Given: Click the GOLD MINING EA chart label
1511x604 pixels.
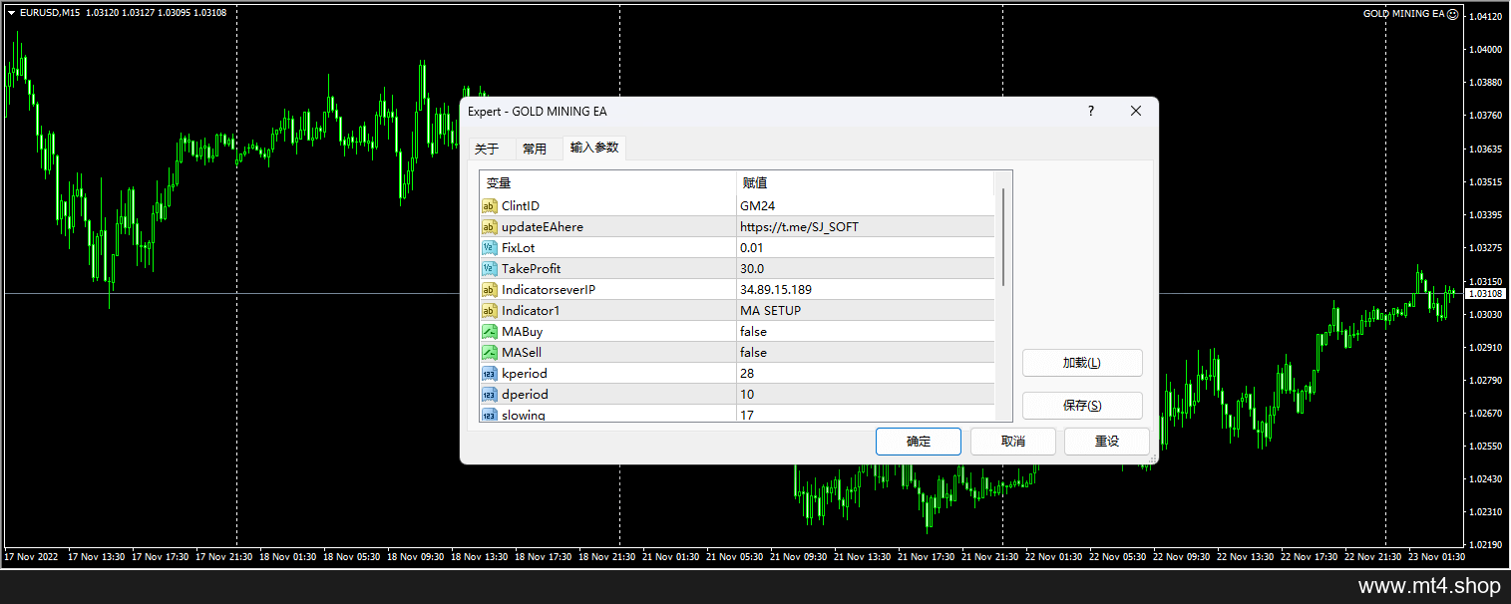Looking at the screenshot, I should pos(1402,14).
